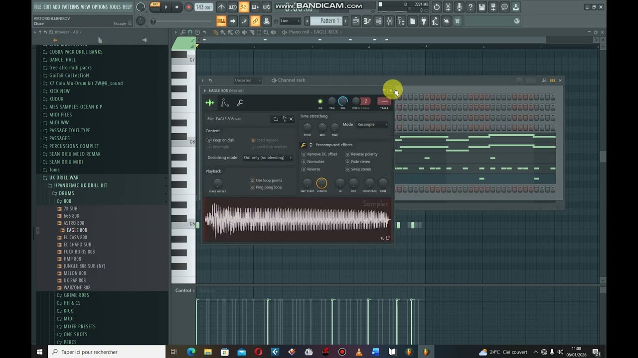Viewport: 638px width, 358px height.
Task: Open the channel rack from toolbar
Action: tap(378, 21)
